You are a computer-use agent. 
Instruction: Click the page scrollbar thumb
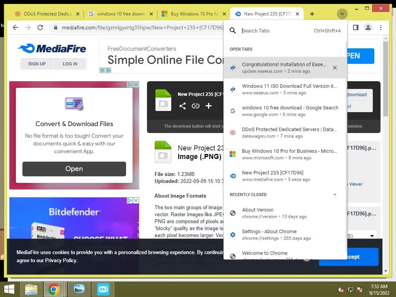pos(386,79)
